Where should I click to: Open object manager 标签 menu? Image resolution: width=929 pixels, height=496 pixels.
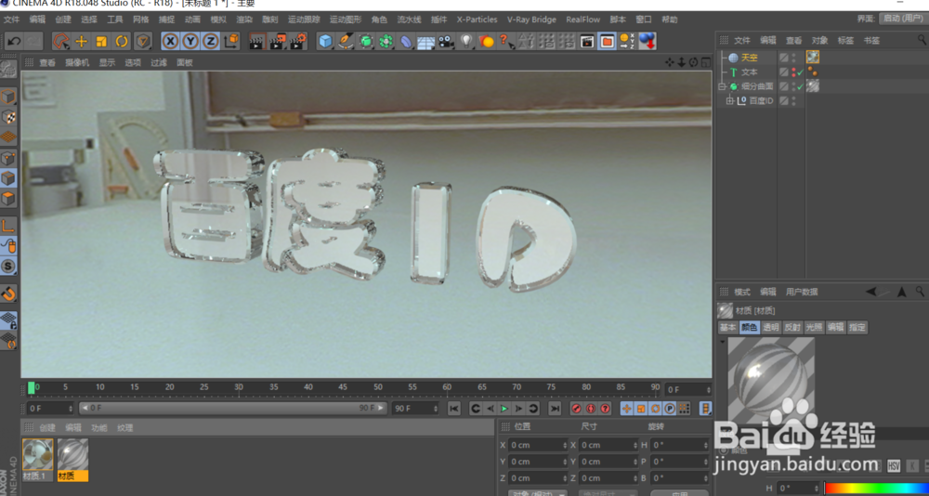coord(845,40)
